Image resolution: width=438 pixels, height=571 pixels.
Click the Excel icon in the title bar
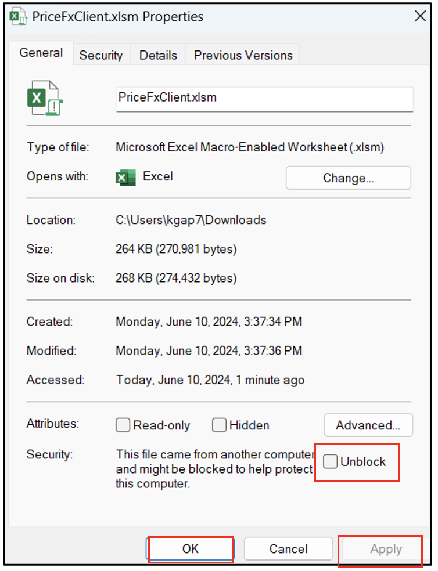click(x=18, y=17)
